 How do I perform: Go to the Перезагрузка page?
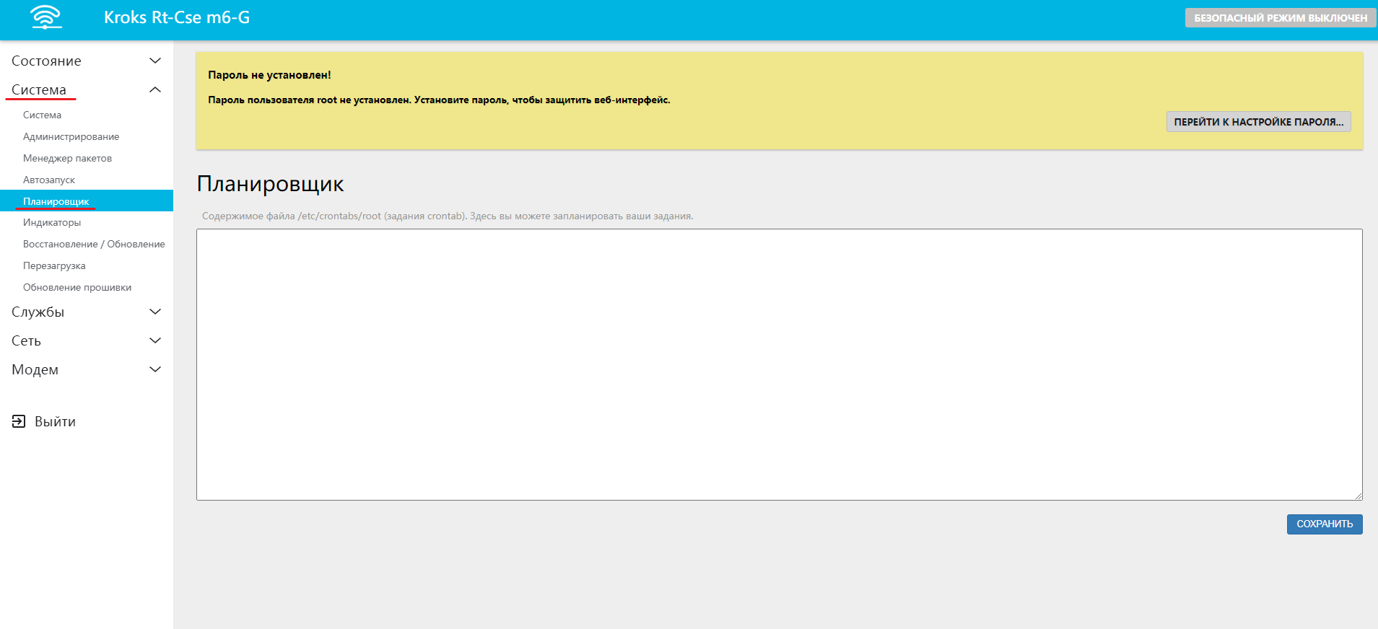click(x=54, y=265)
